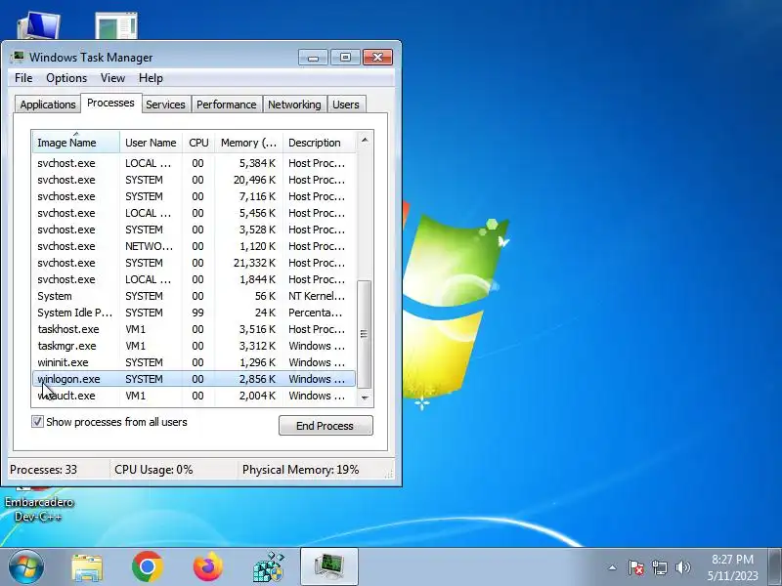Open Windows Explorer from the taskbar

[87, 566]
